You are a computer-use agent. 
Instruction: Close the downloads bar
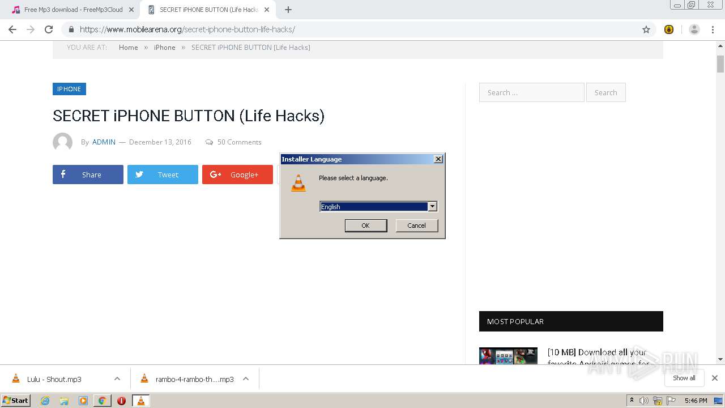pyautogui.click(x=715, y=378)
